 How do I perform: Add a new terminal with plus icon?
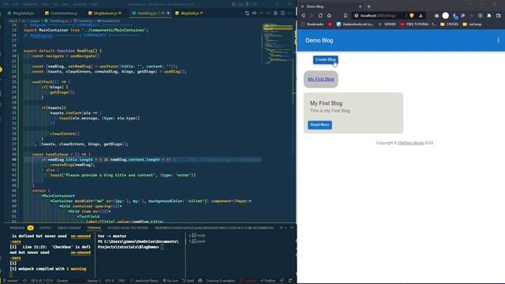point(281,228)
